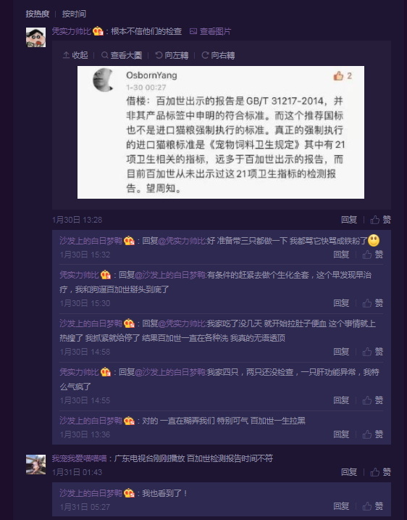Like the reply posted 1月30日 13:36
Viewport: 407px width, 520px height.
(372, 434)
